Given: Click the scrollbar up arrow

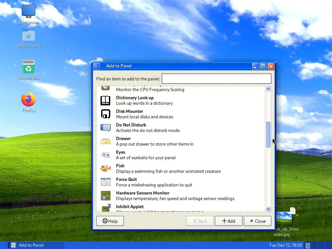Looking at the screenshot, I should [268, 89].
